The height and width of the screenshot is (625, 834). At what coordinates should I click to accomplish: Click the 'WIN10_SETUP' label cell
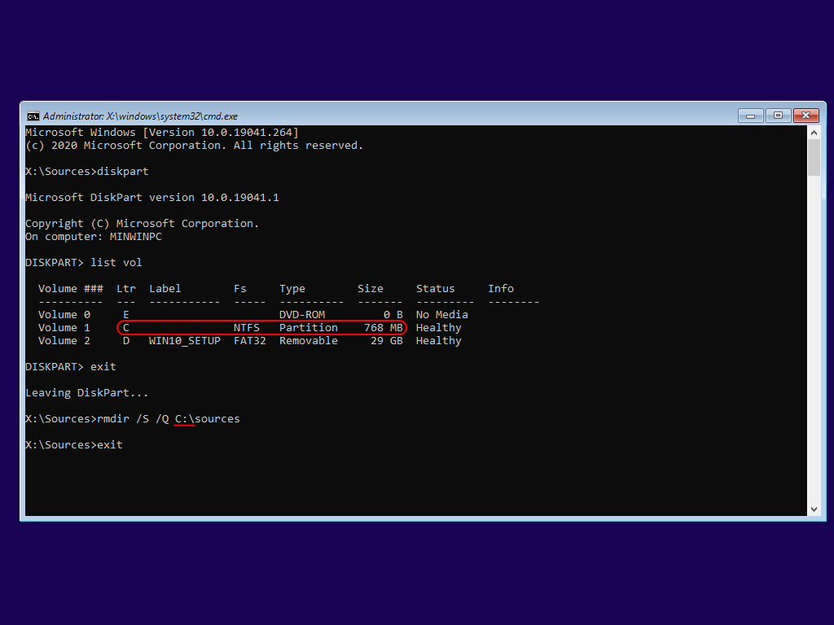185,341
